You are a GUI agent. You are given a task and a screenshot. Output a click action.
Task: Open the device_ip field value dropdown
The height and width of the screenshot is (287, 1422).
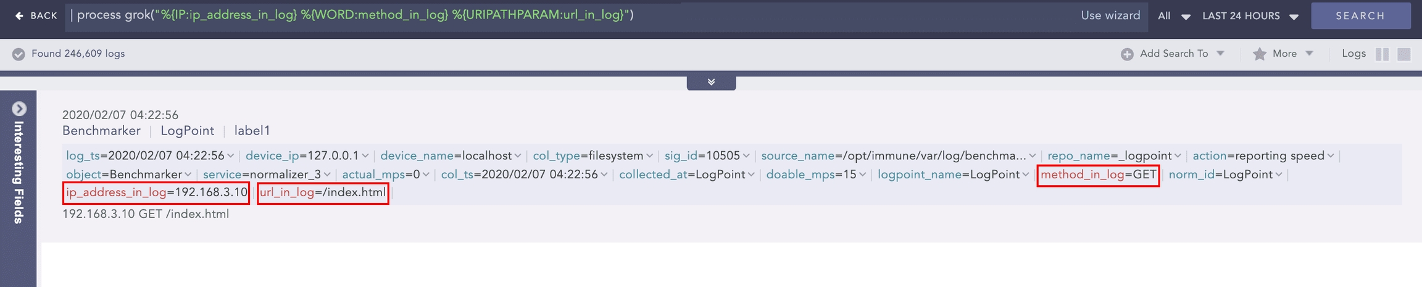click(365, 156)
